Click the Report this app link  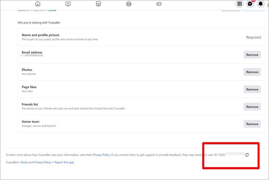[64, 162]
